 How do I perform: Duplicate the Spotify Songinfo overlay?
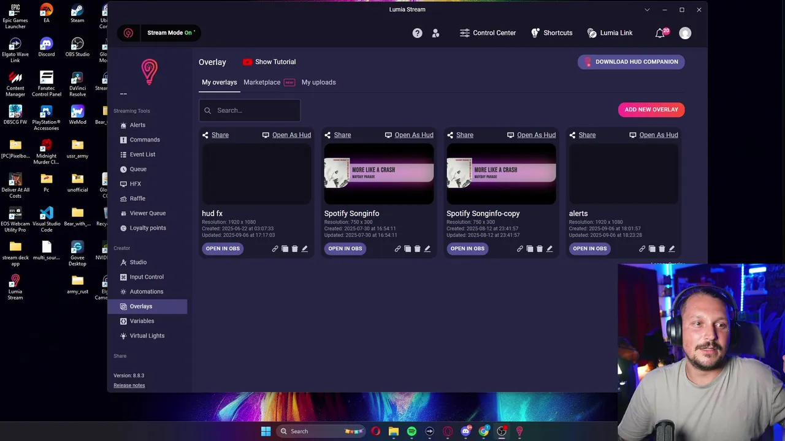point(408,249)
